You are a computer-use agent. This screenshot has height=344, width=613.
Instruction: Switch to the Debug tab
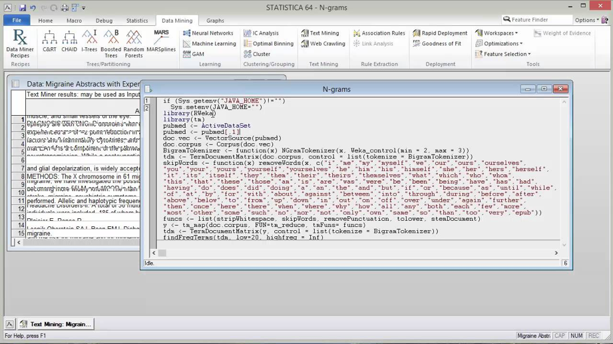[104, 21]
